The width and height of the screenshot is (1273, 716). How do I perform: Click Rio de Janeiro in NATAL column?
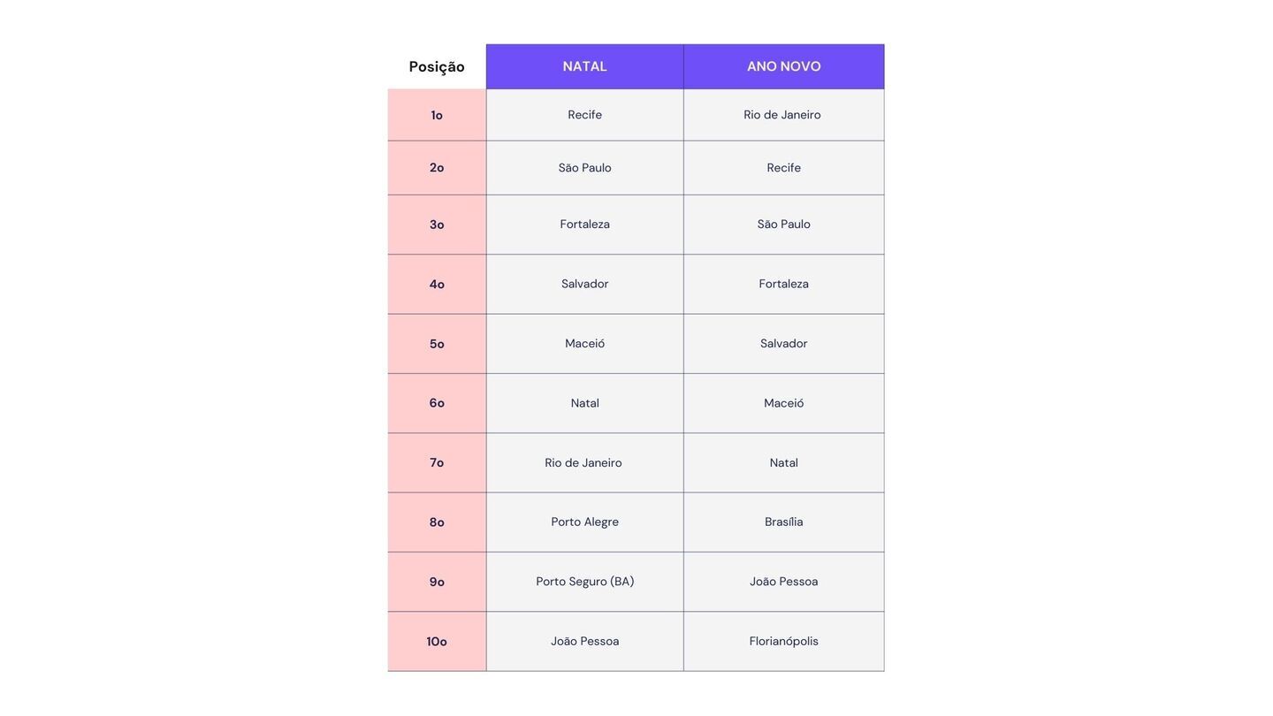[x=583, y=462]
